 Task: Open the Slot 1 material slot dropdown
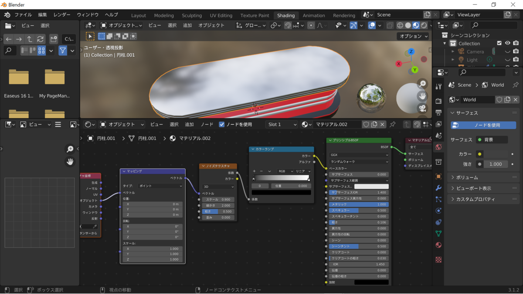(282, 125)
